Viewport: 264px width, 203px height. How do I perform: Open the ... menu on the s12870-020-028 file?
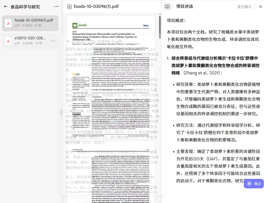point(52,41)
